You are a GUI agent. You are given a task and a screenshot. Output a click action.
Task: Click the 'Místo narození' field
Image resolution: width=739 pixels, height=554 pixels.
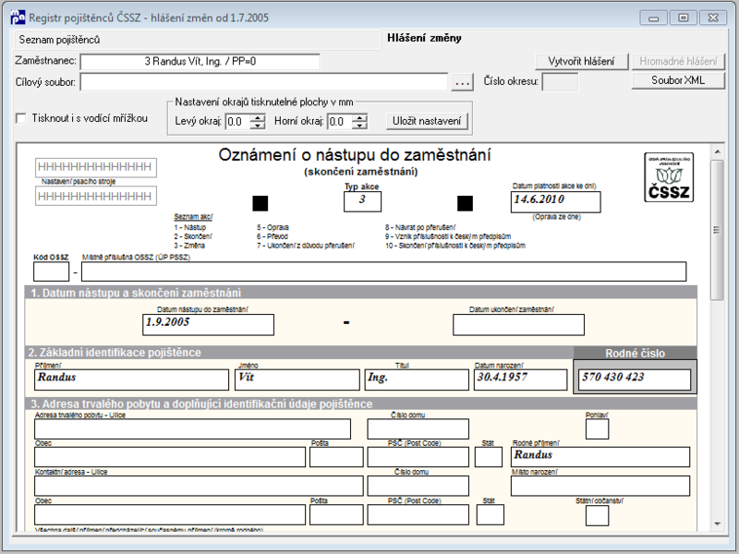(x=600, y=486)
